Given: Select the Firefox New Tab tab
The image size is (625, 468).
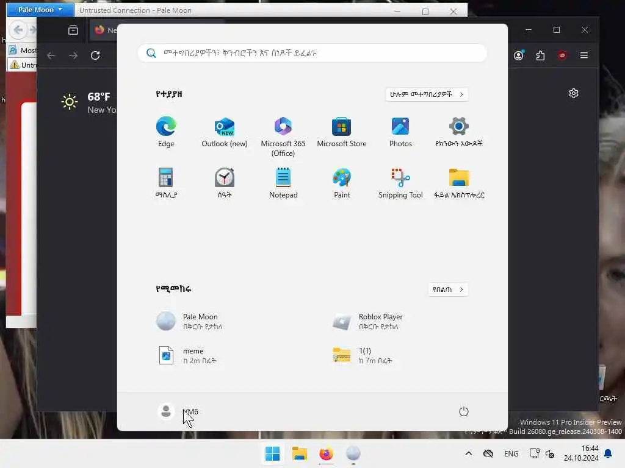Looking at the screenshot, I should (x=104, y=30).
